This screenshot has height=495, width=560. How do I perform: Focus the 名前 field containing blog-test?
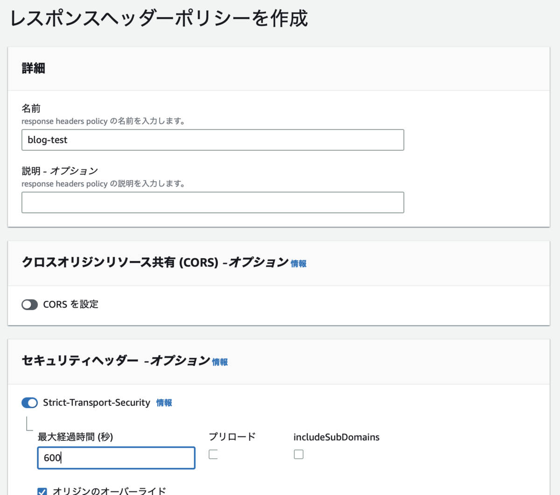pyautogui.click(x=213, y=140)
